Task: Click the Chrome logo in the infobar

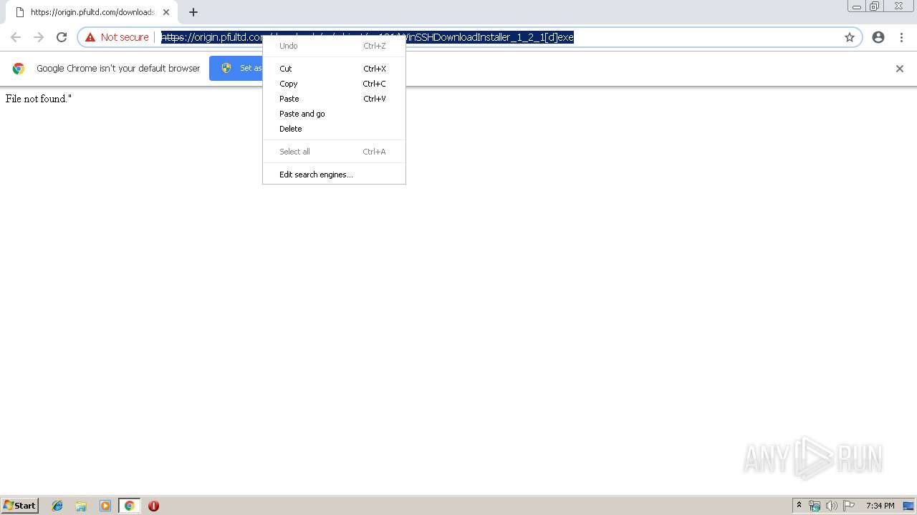Action: point(19,69)
